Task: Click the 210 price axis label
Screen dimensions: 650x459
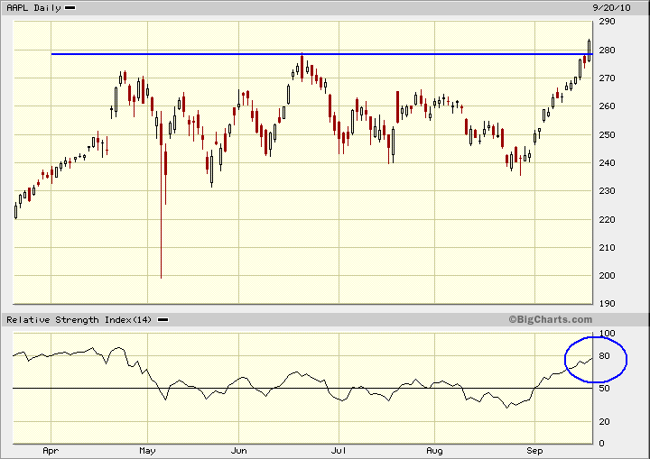Action: pyautogui.click(x=607, y=248)
